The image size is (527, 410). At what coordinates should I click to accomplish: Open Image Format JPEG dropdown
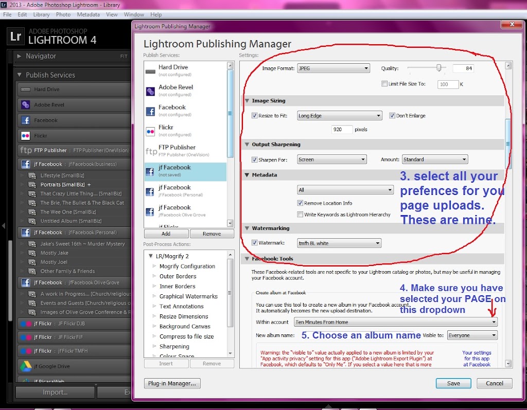[x=333, y=68]
